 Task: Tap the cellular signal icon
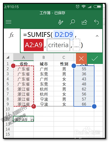(90, 7)
